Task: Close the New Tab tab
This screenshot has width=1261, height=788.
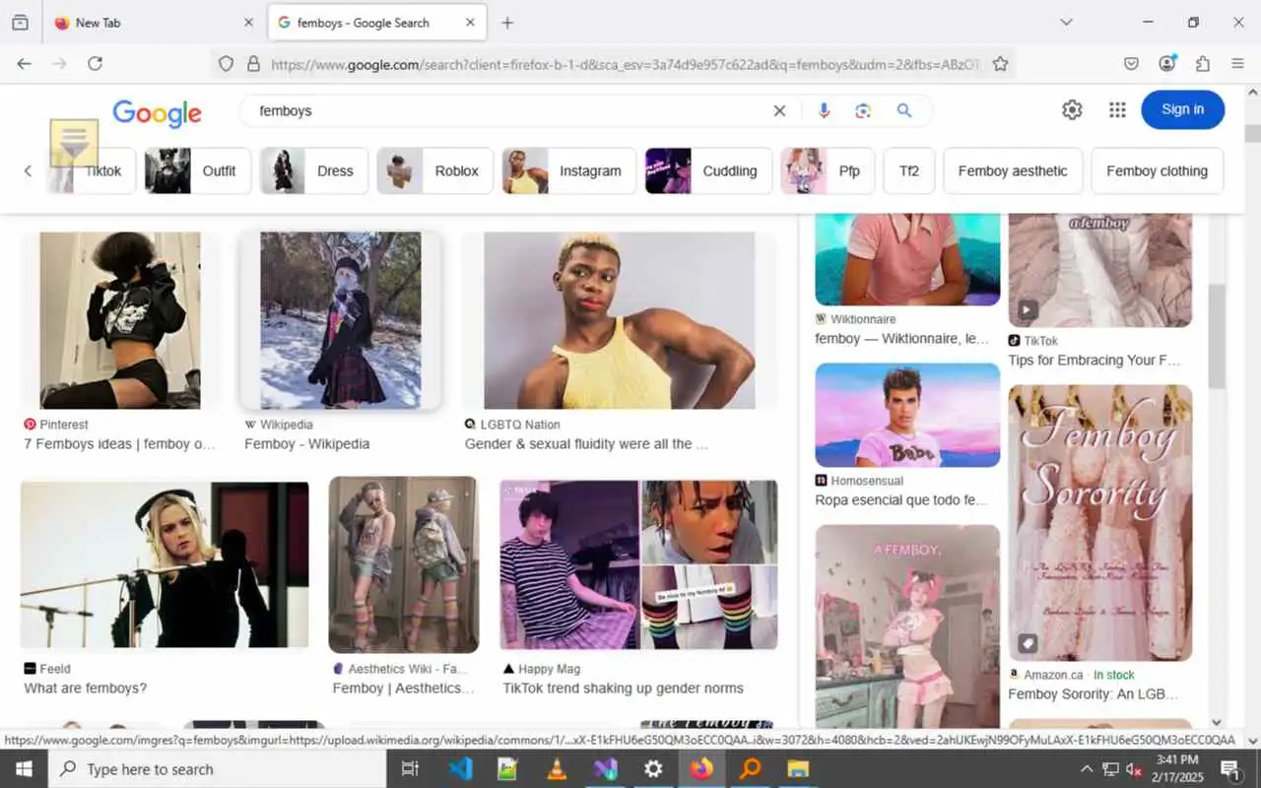Action: (248, 23)
